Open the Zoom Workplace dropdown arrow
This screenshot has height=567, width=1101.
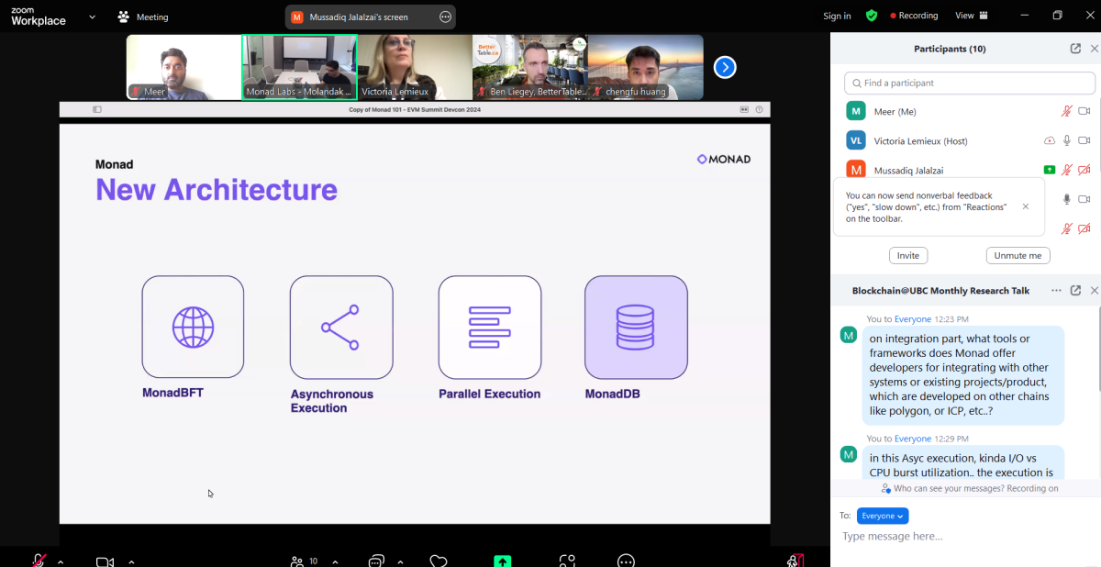point(92,17)
